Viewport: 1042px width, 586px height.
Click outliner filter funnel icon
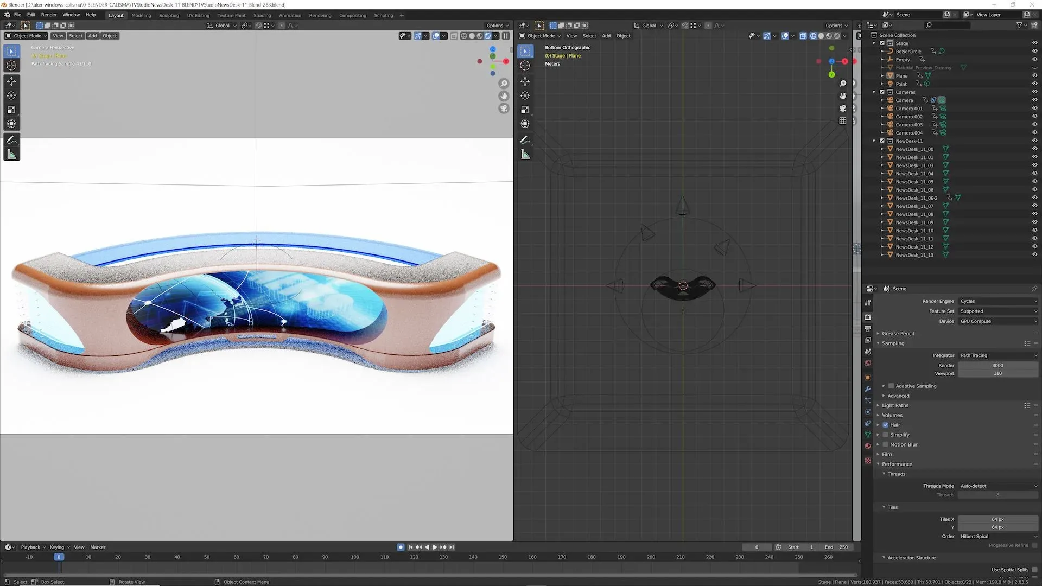[1019, 25]
